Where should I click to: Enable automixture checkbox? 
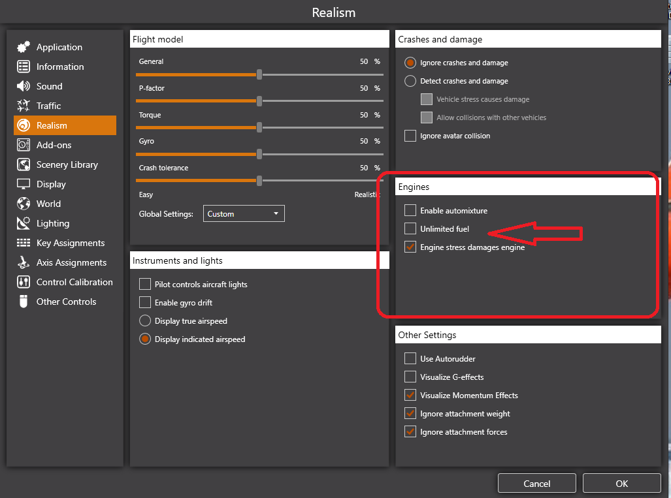tap(410, 210)
